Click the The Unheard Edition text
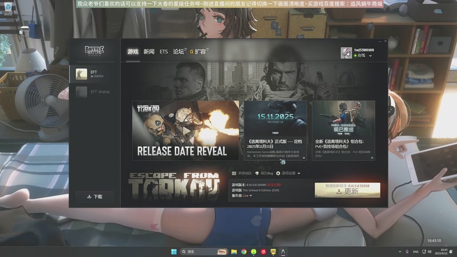The image size is (457, 257). click(260, 190)
